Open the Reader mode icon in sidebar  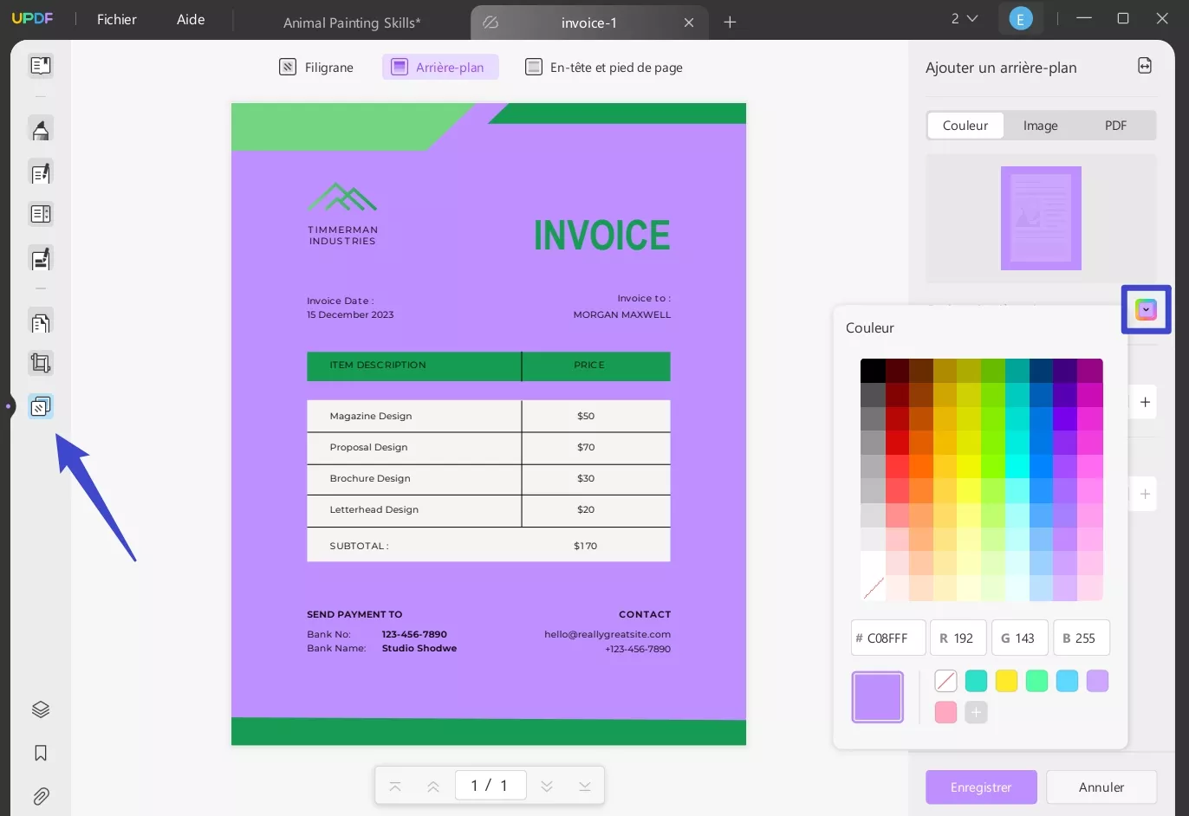(41, 66)
